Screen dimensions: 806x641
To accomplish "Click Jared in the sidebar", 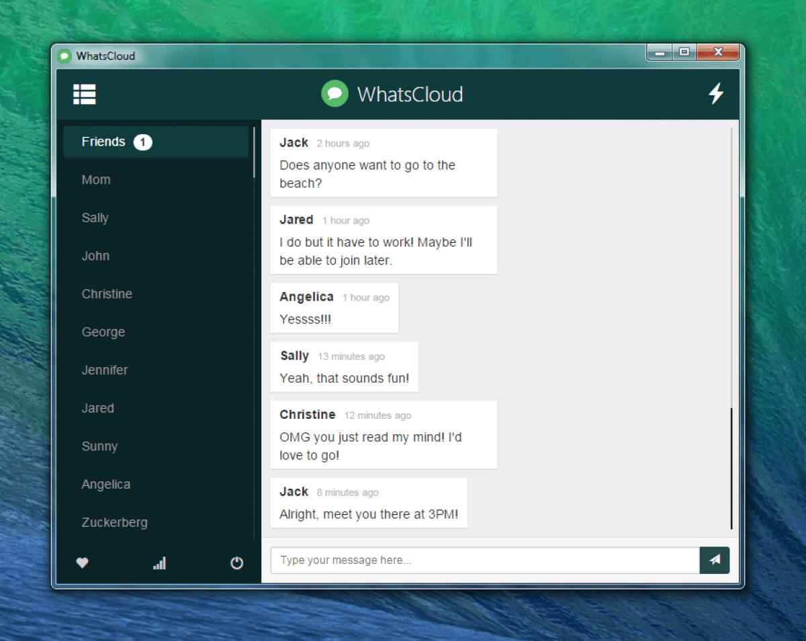I will pos(97,408).
